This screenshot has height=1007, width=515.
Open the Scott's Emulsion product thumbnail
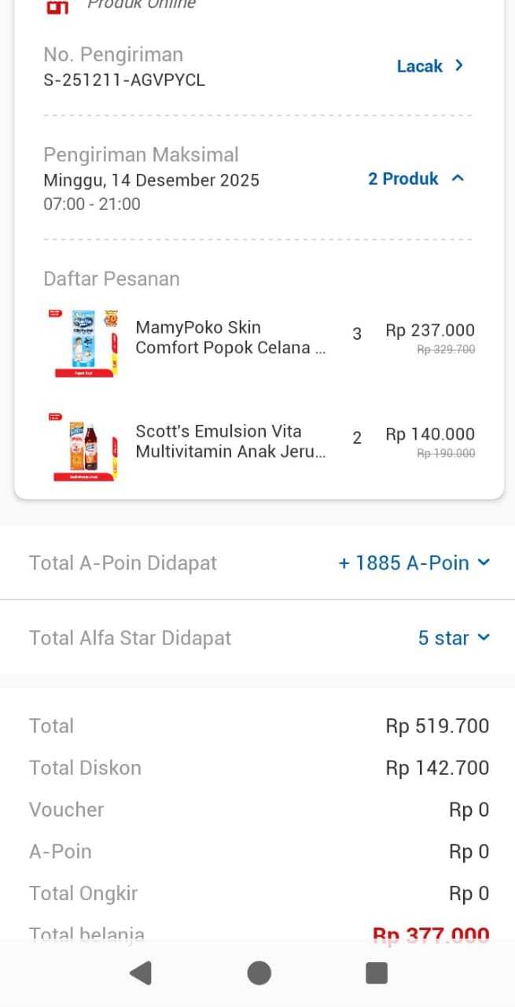coord(83,445)
